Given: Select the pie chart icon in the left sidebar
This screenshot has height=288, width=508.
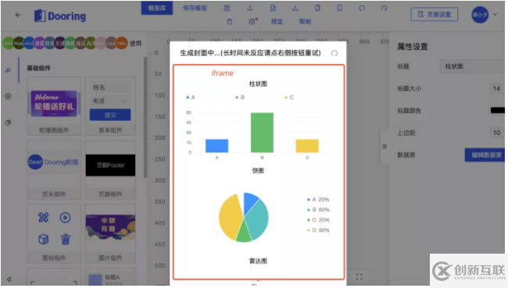Looking at the screenshot, I should pos(8,123).
